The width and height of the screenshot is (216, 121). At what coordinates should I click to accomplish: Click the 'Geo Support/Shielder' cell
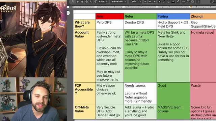click(203, 24)
